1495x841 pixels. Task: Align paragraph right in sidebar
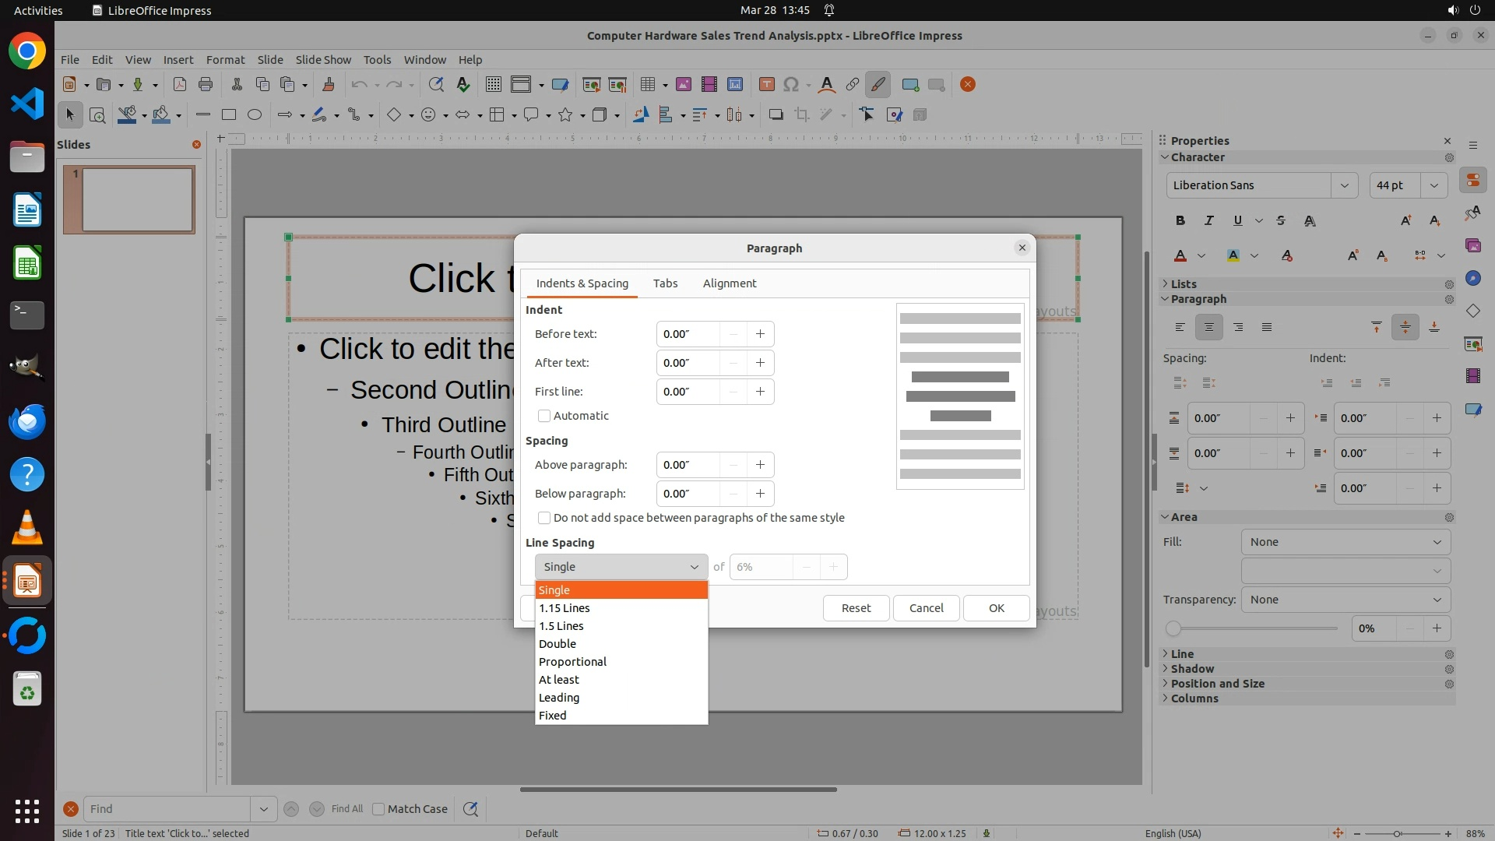pos(1238,328)
